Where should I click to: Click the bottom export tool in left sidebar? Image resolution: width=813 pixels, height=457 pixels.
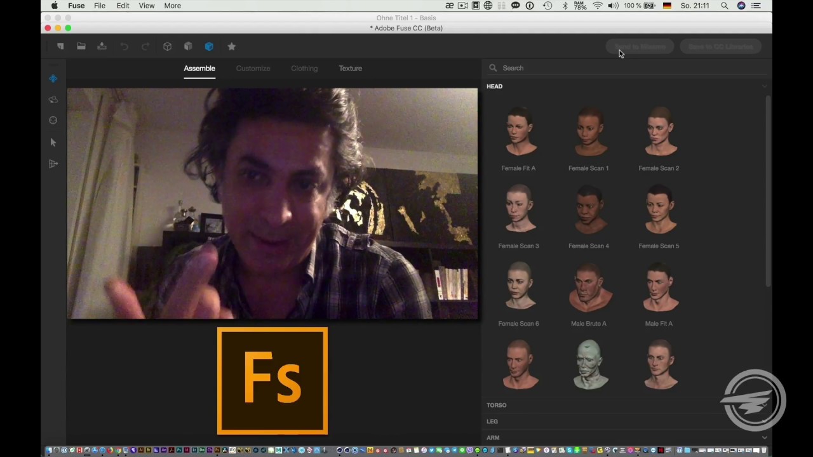(53, 164)
